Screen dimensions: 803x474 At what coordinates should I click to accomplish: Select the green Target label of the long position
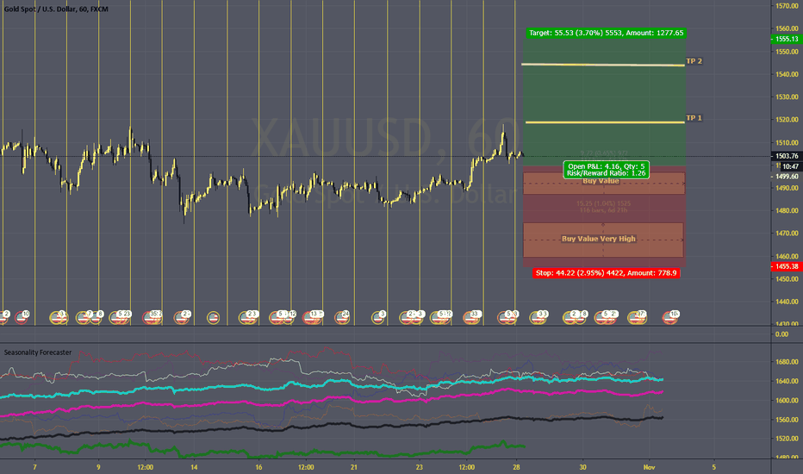[606, 33]
